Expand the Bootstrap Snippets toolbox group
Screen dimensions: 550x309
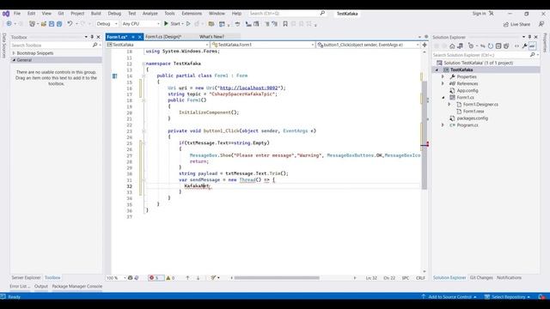[14, 53]
